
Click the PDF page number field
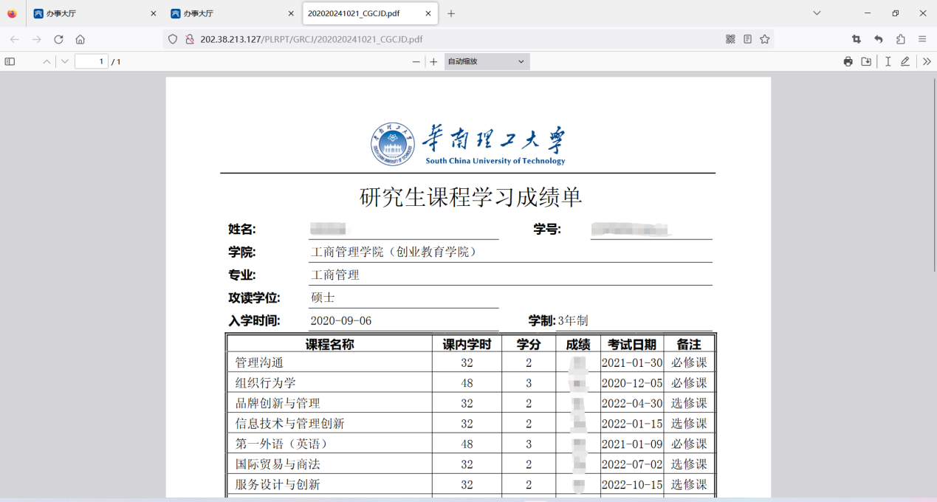92,62
